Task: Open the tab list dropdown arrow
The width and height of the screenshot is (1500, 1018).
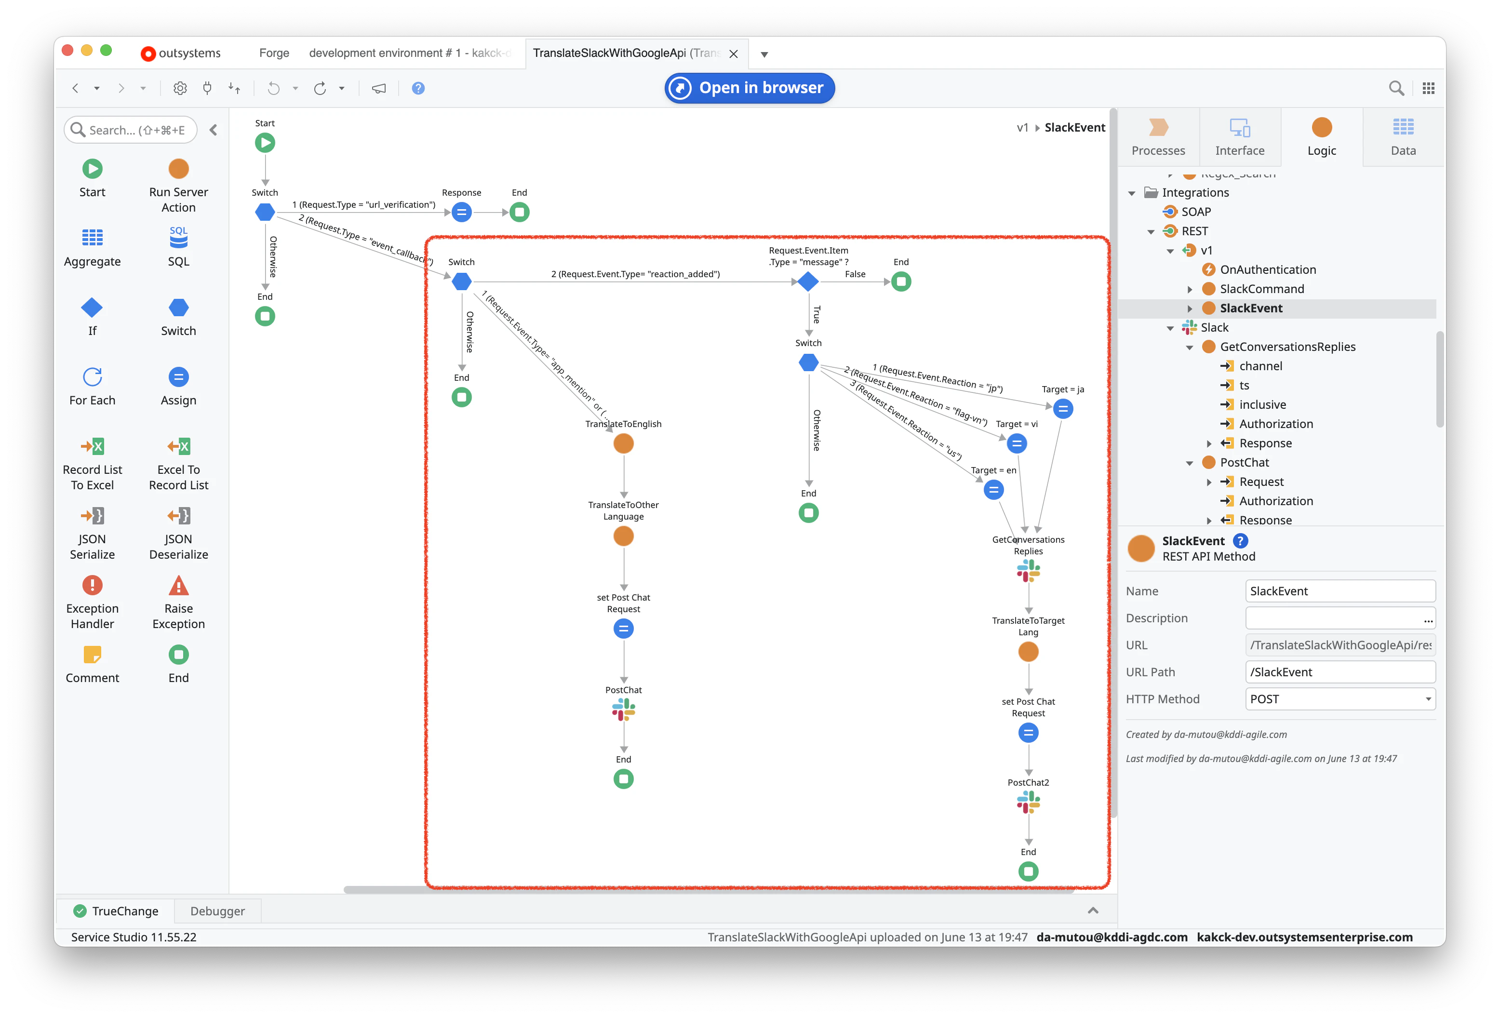Action: point(764,54)
